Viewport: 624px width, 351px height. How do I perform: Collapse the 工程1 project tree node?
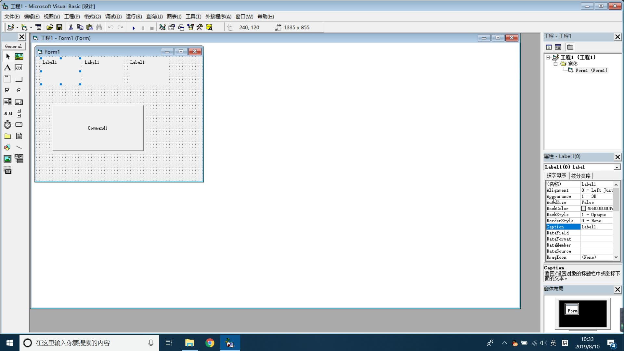(548, 58)
